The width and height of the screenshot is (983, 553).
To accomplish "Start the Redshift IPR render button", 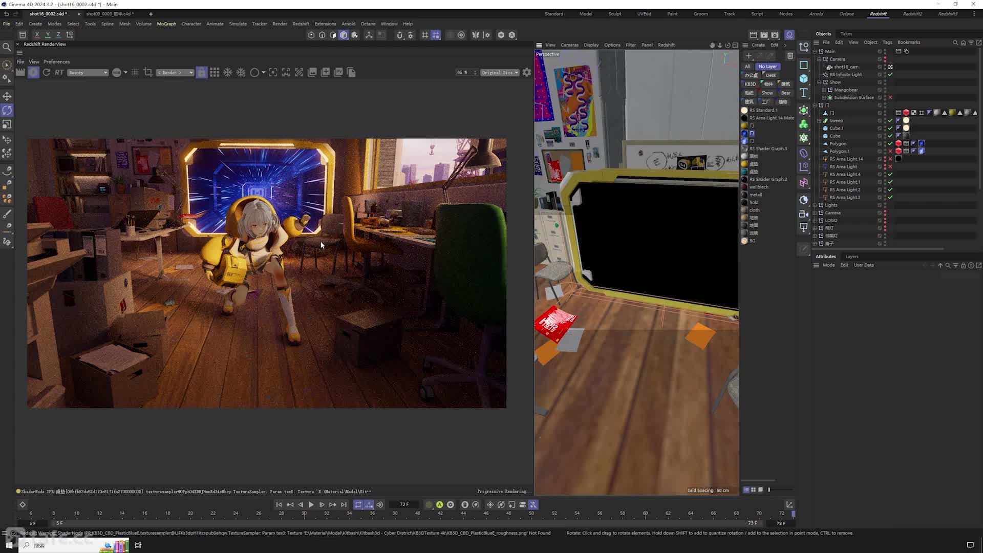I will (33, 72).
